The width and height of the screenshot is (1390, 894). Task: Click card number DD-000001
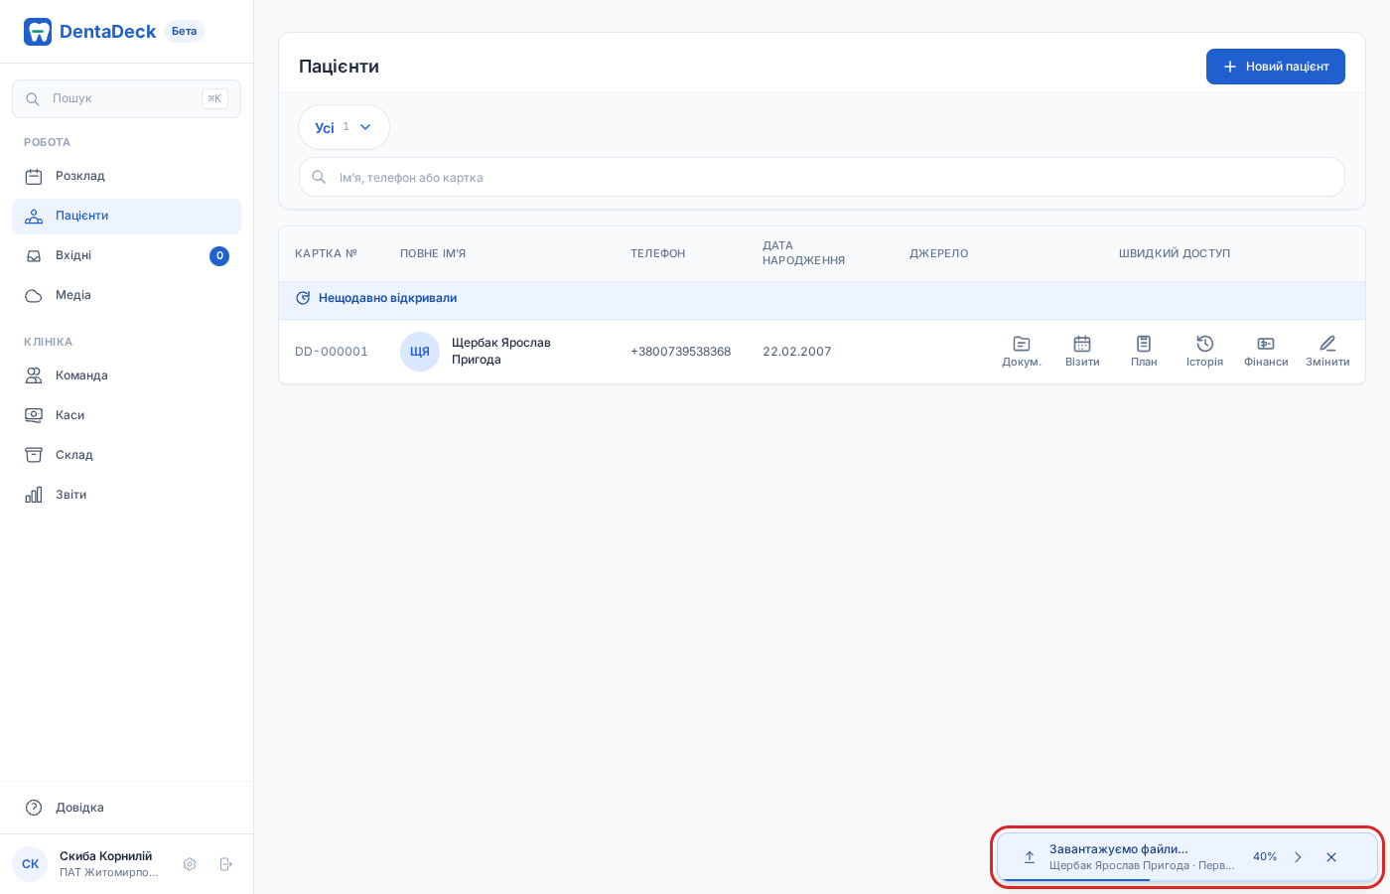tap(332, 352)
